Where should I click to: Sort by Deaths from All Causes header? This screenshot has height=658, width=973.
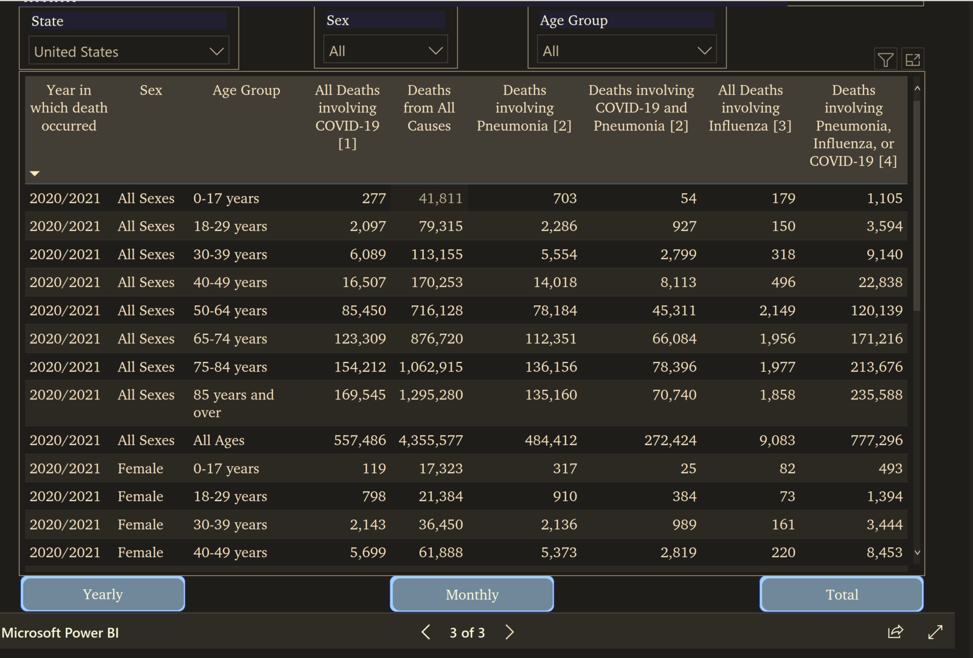pyautogui.click(x=429, y=108)
